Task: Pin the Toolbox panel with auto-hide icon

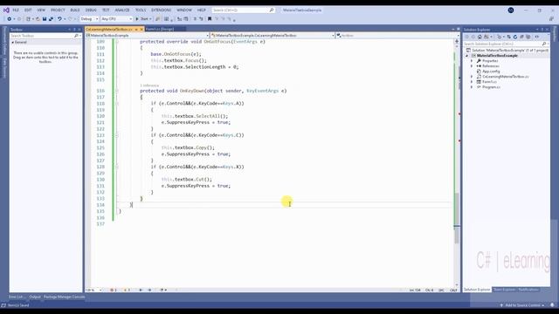Action: point(74,29)
